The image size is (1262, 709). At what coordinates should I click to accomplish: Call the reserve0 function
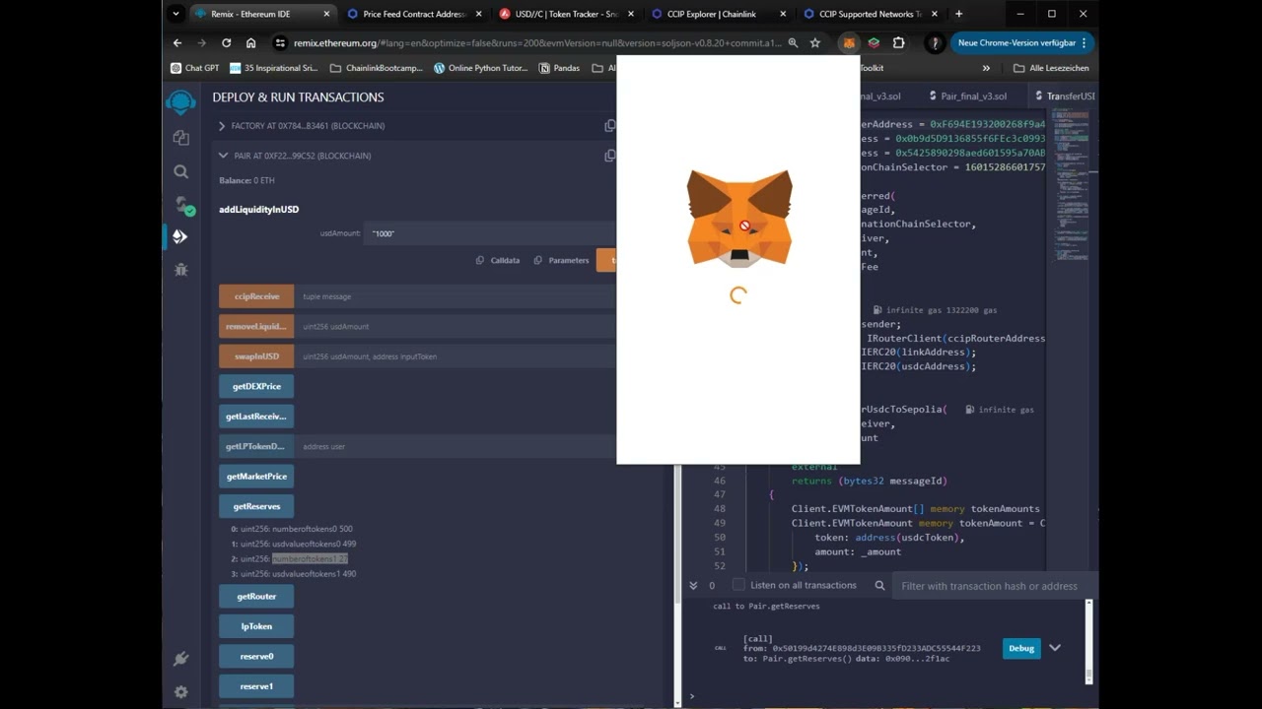(256, 657)
